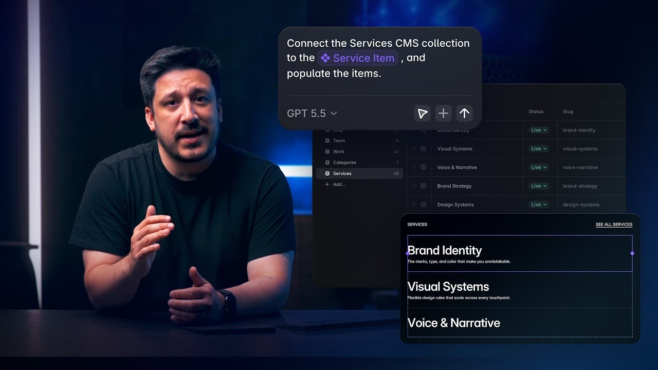
Task: Click the drag handle of Visual Systems row
Action: (x=414, y=149)
